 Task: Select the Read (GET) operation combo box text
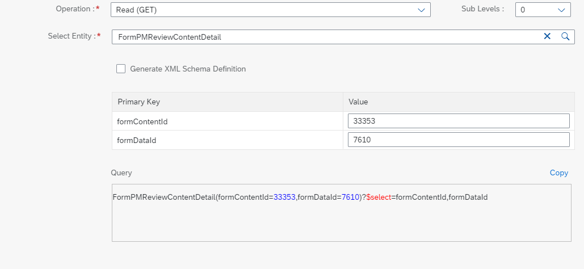pos(136,10)
